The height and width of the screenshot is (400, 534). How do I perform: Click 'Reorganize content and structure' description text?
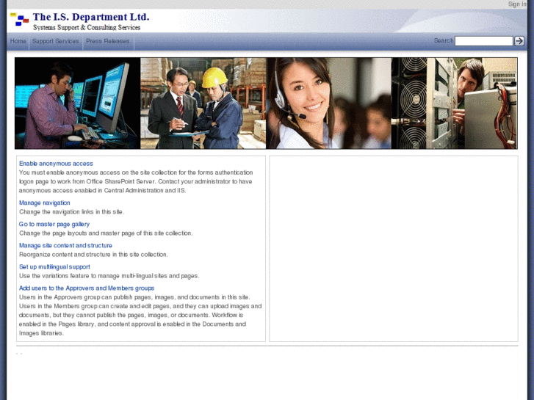pos(93,255)
